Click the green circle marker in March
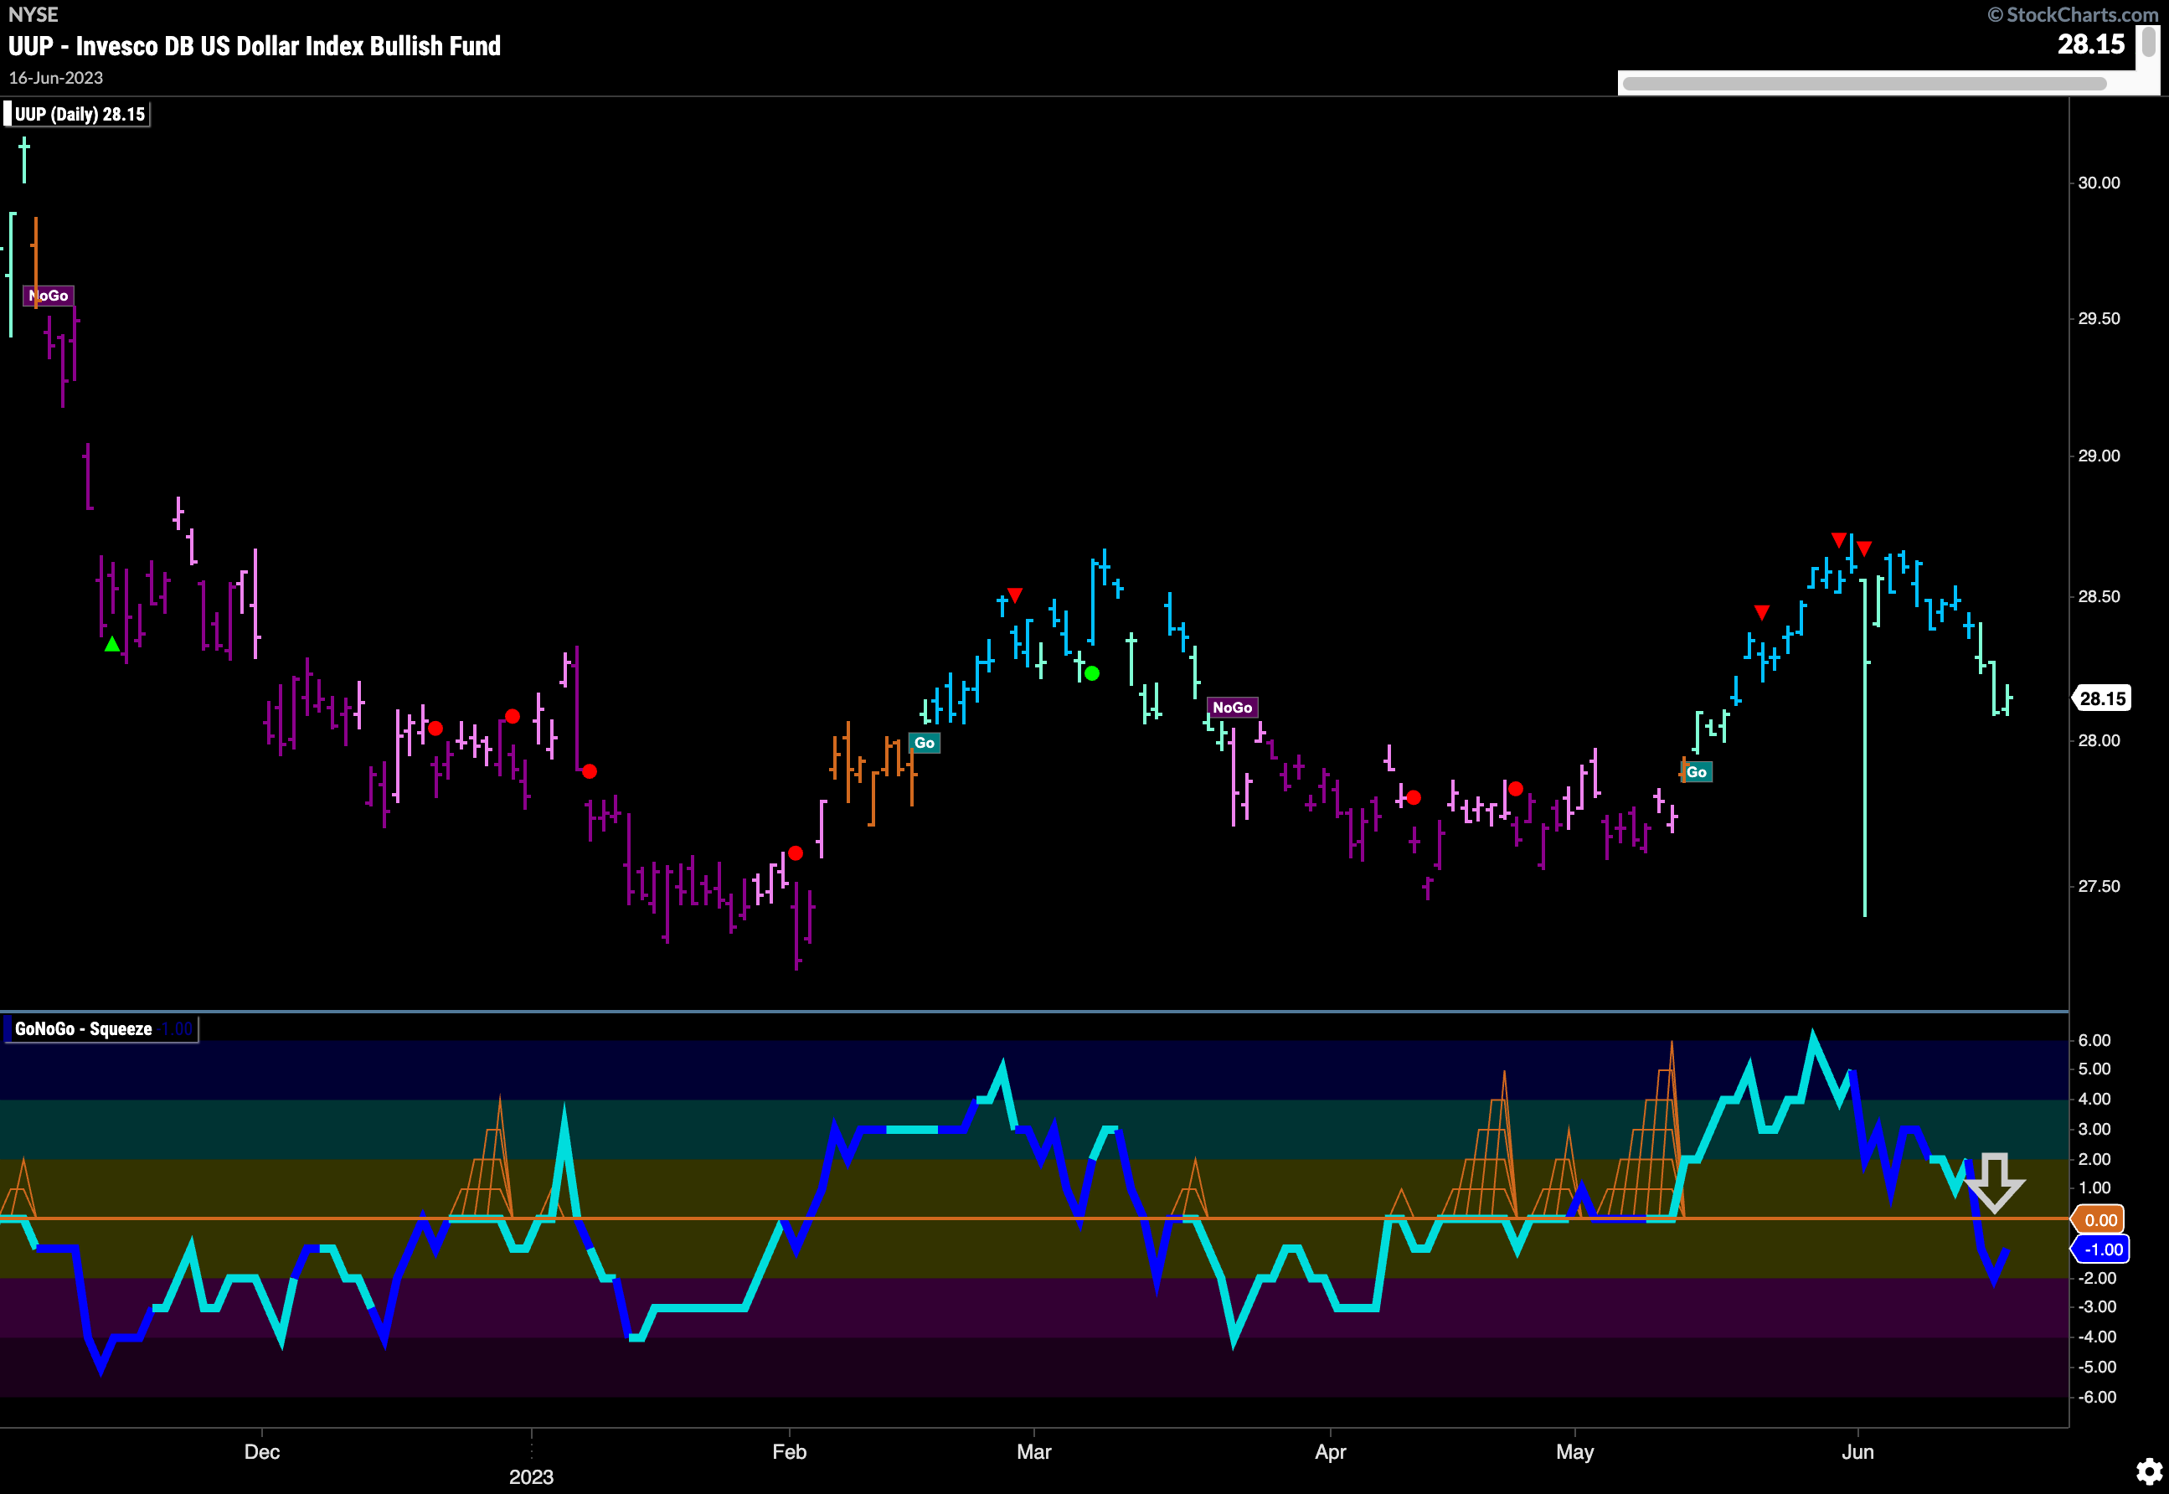This screenshot has width=2169, height=1494. (x=1091, y=673)
